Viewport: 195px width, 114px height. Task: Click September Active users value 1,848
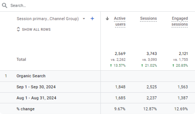(x=120, y=87)
